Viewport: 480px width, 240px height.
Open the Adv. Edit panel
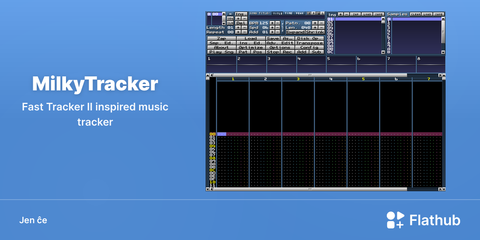[x=280, y=43]
